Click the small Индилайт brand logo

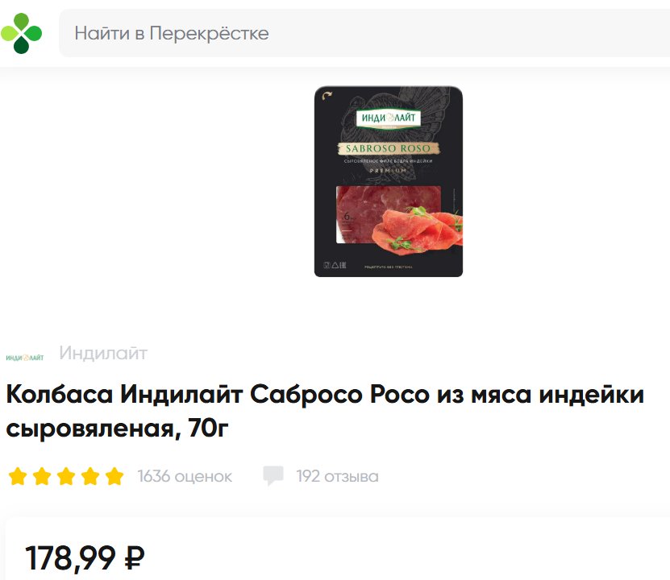click(x=25, y=358)
